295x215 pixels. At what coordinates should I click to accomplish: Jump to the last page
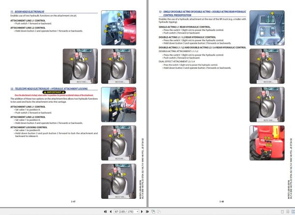[x=147, y=212]
